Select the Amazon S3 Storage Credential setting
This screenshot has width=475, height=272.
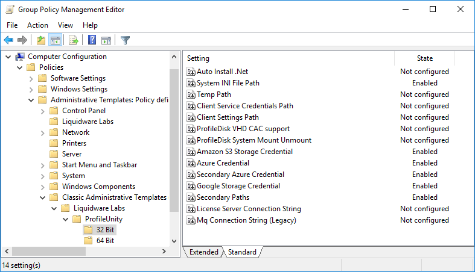click(244, 152)
